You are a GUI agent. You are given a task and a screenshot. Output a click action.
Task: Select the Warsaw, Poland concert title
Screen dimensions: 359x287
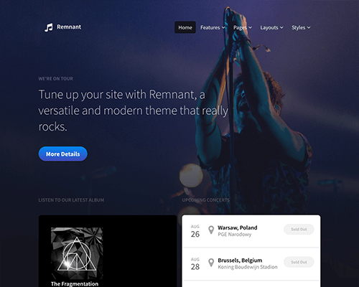coord(238,227)
